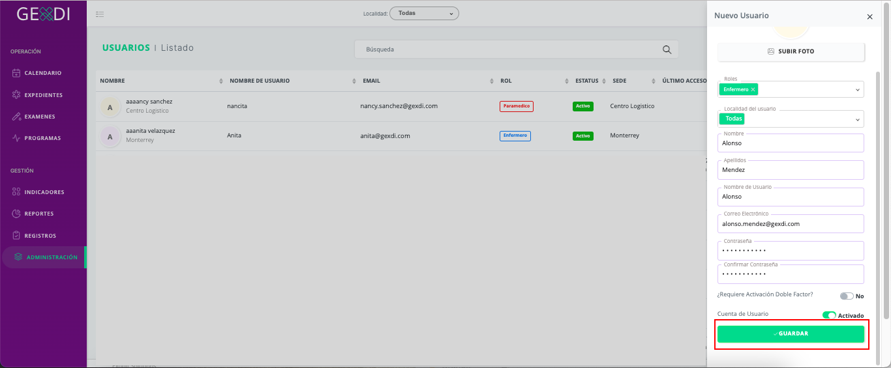The image size is (891, 368).
Task: Click the Subir Foto button
Action: tap(791, 51)
